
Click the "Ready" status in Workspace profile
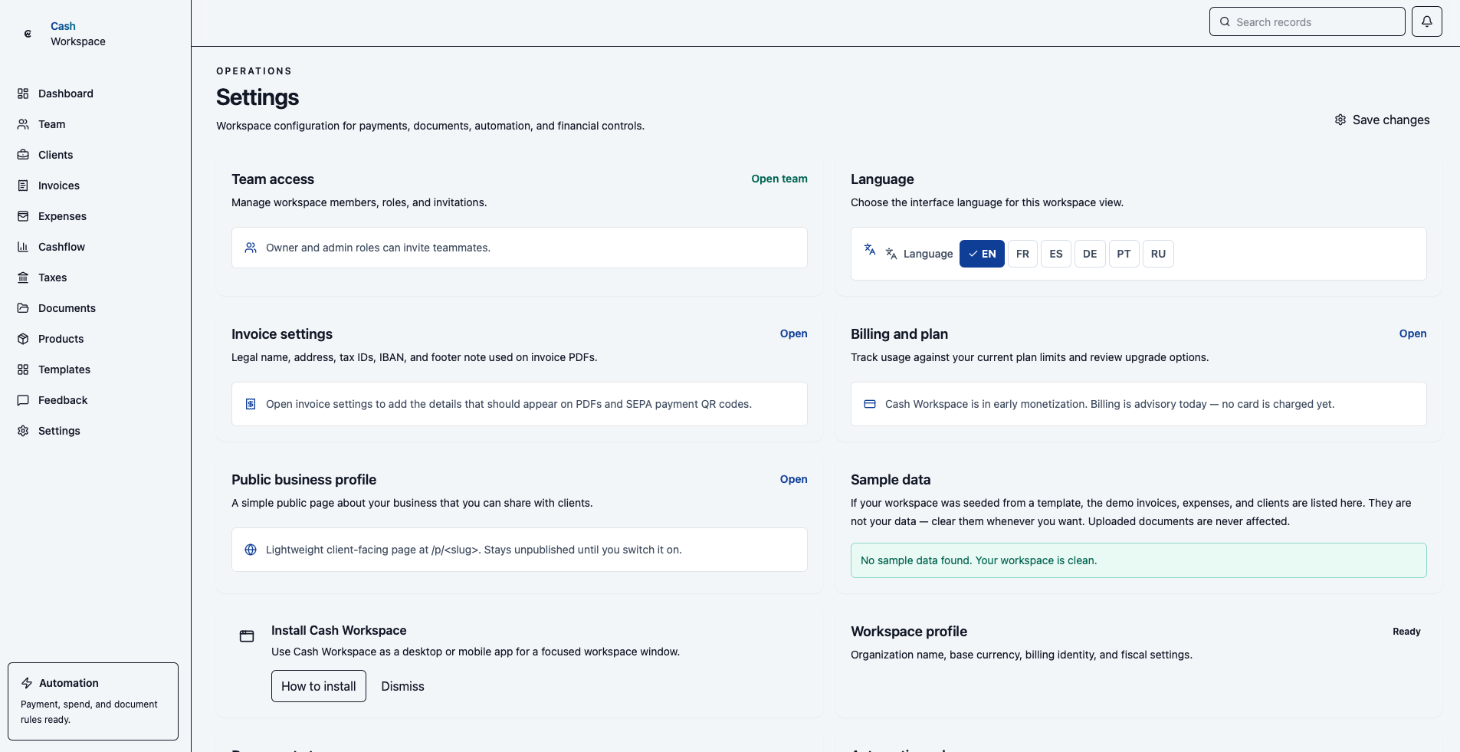pyautogui.click(x=1406, y=632)
